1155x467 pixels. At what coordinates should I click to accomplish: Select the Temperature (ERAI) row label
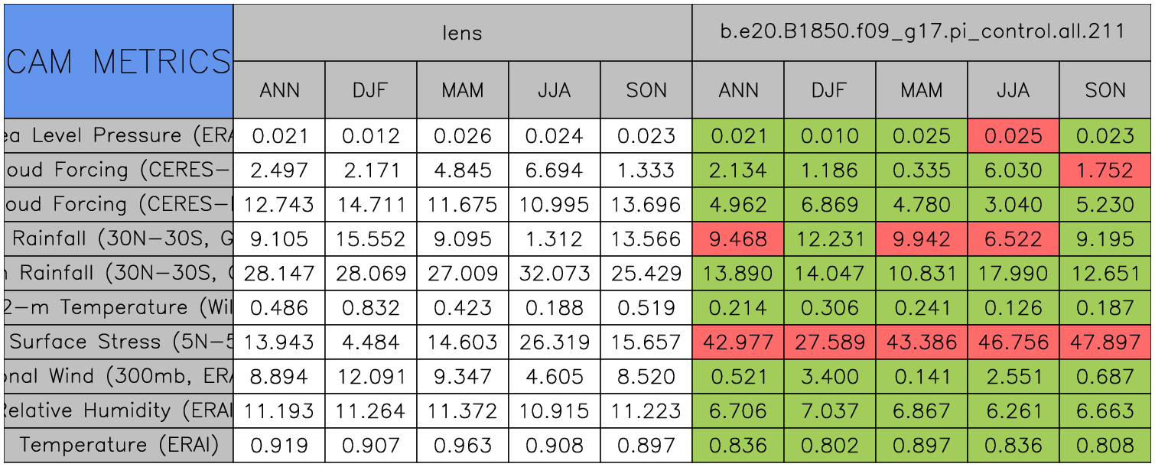119,445
